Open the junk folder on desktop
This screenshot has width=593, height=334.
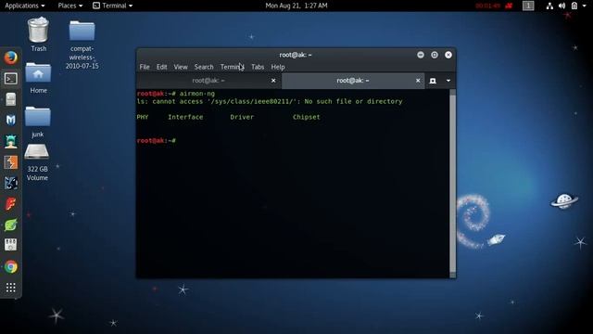click(x=37, y=122)
